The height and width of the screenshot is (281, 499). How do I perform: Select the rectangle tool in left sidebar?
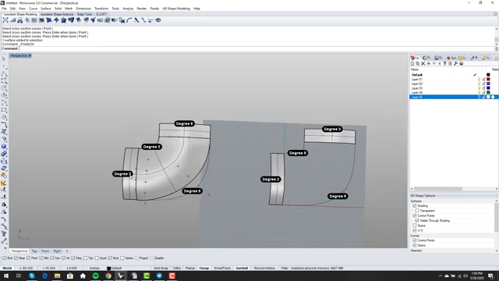tap(4, 110)
